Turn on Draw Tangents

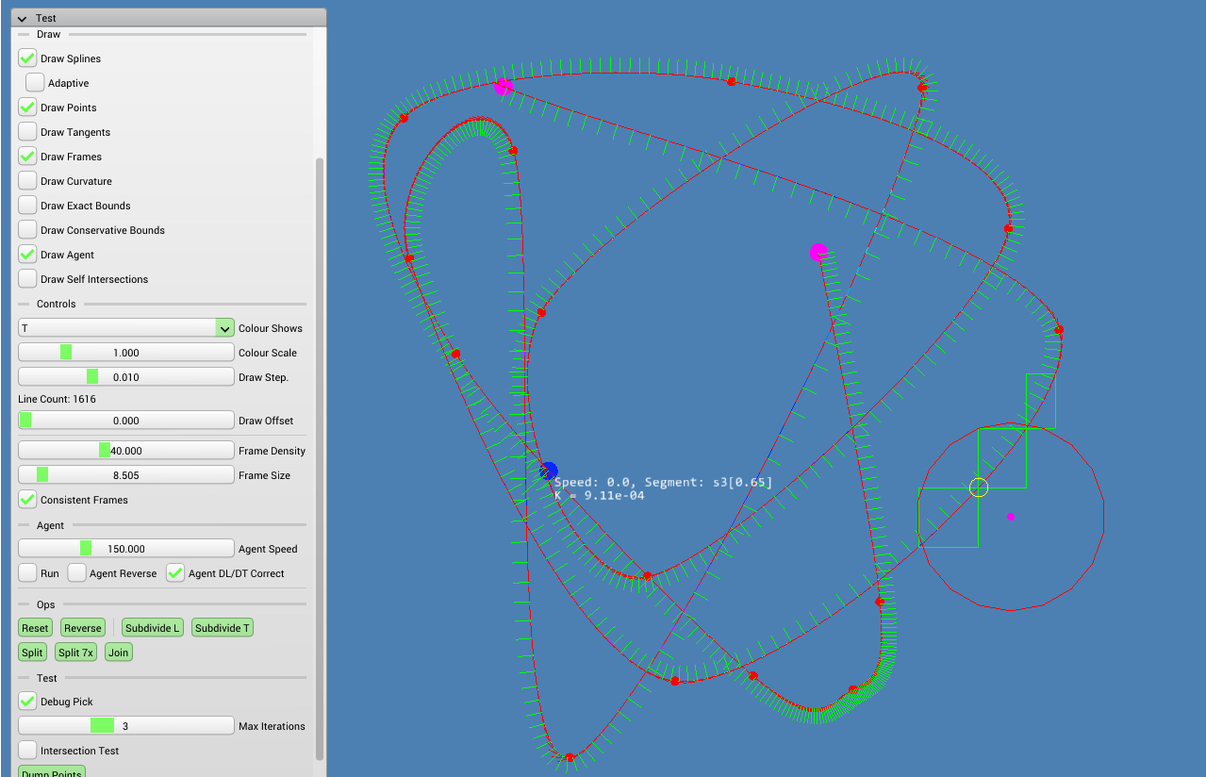(28, 132)
